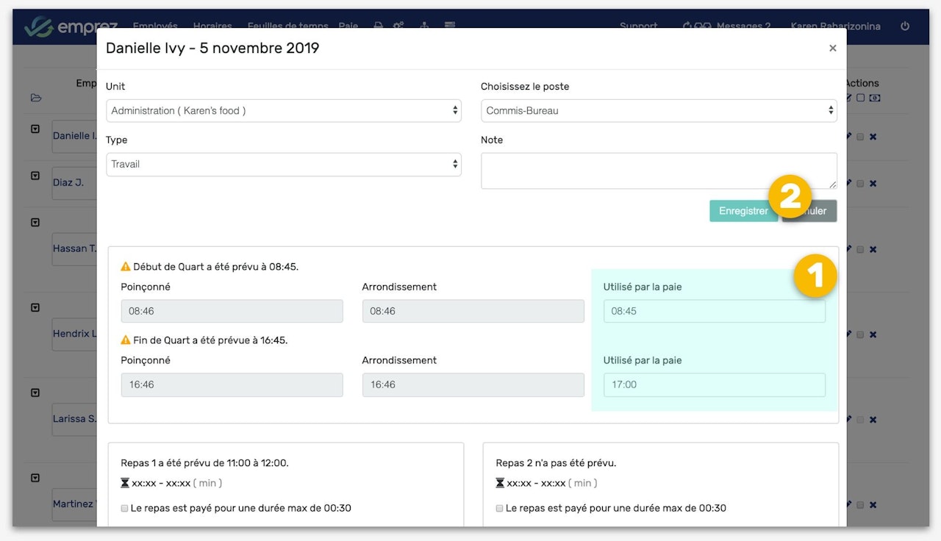
Task: Click the delete X icon in Danielle's row
Action: (873, 137)
